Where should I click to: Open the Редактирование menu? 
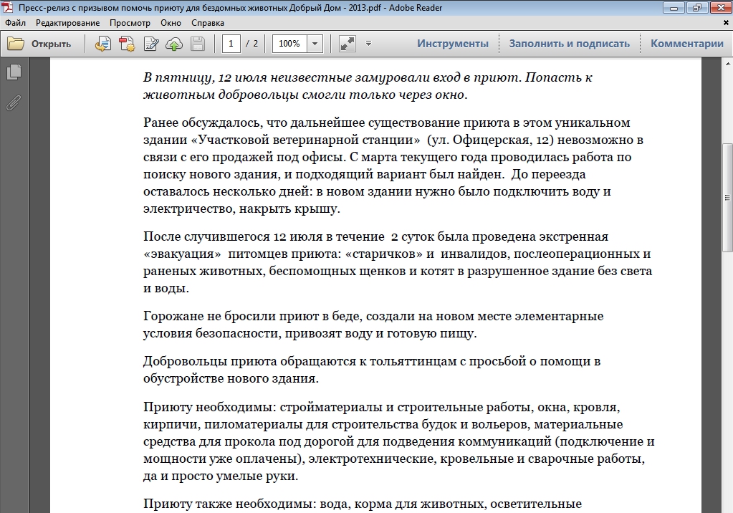tap(68, 23)
